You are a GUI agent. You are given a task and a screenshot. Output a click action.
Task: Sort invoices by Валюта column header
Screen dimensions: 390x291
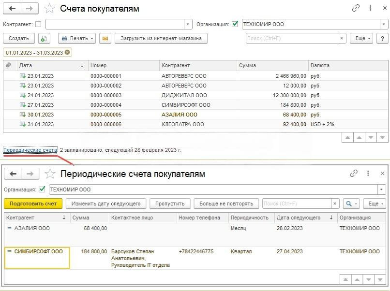[348, 65]
